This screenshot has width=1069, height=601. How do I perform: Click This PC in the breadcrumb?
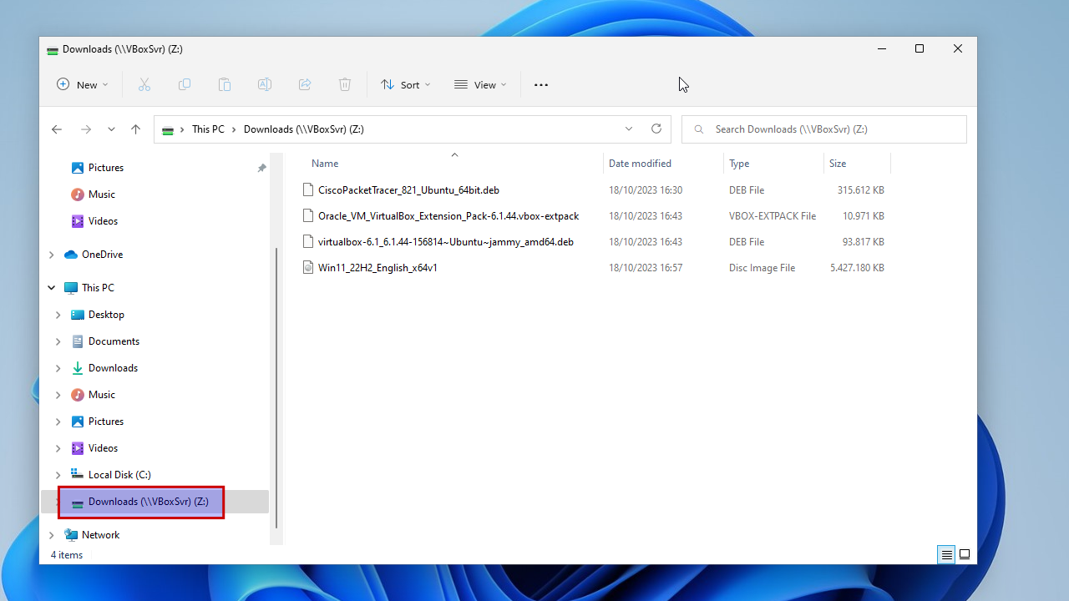[x=208, y=129]
